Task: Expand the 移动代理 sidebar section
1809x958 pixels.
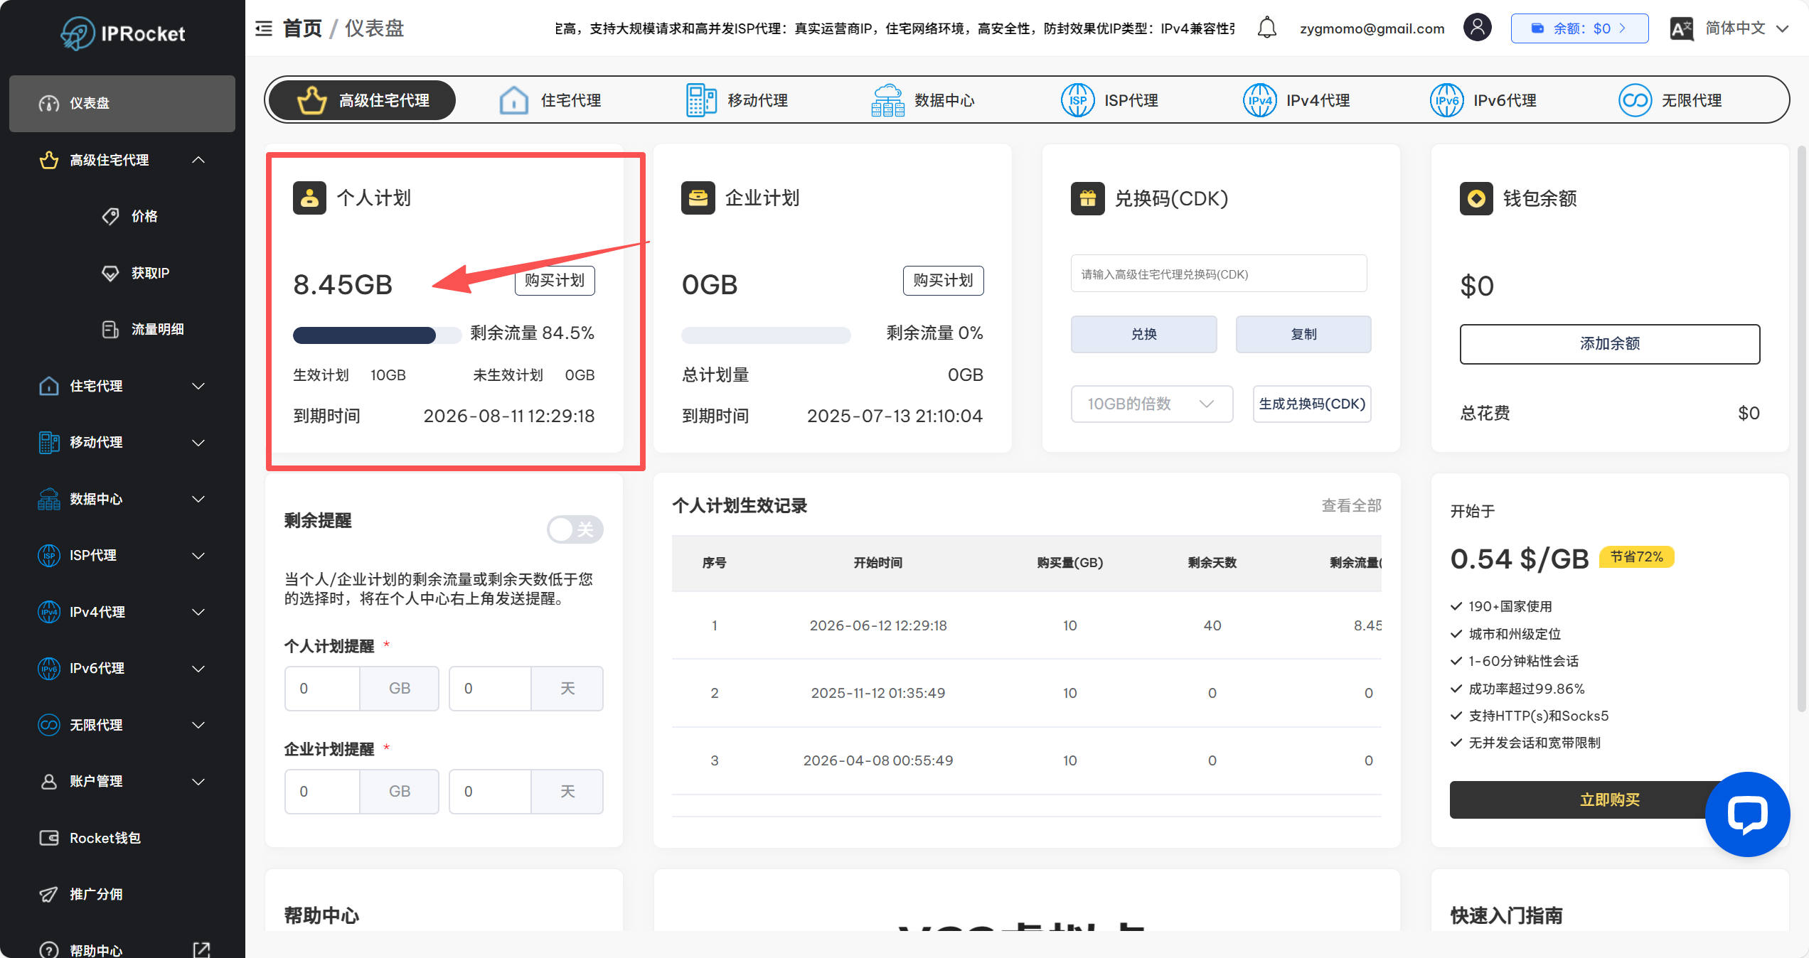Action: [198, 442]
